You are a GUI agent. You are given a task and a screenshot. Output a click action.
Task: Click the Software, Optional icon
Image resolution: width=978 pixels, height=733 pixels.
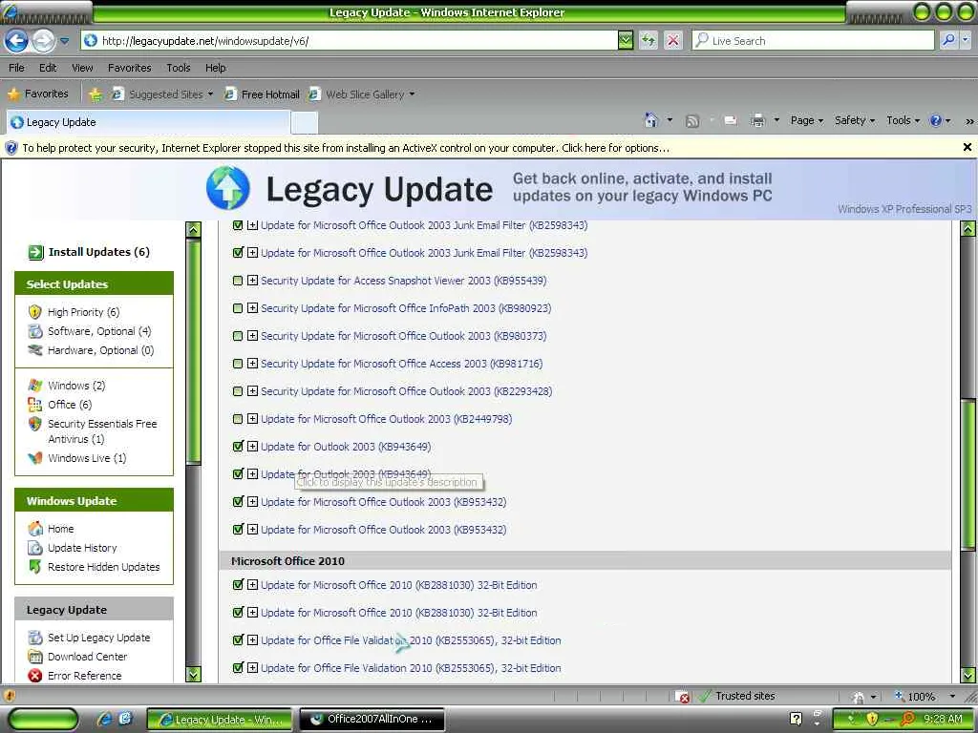pos(35,331)
